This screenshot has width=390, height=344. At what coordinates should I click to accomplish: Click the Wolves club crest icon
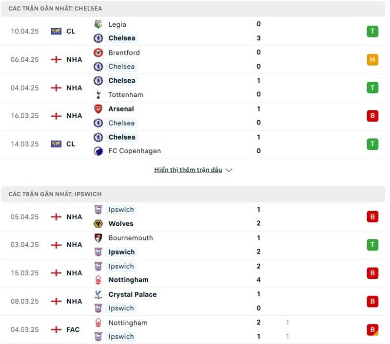(98, 224)
